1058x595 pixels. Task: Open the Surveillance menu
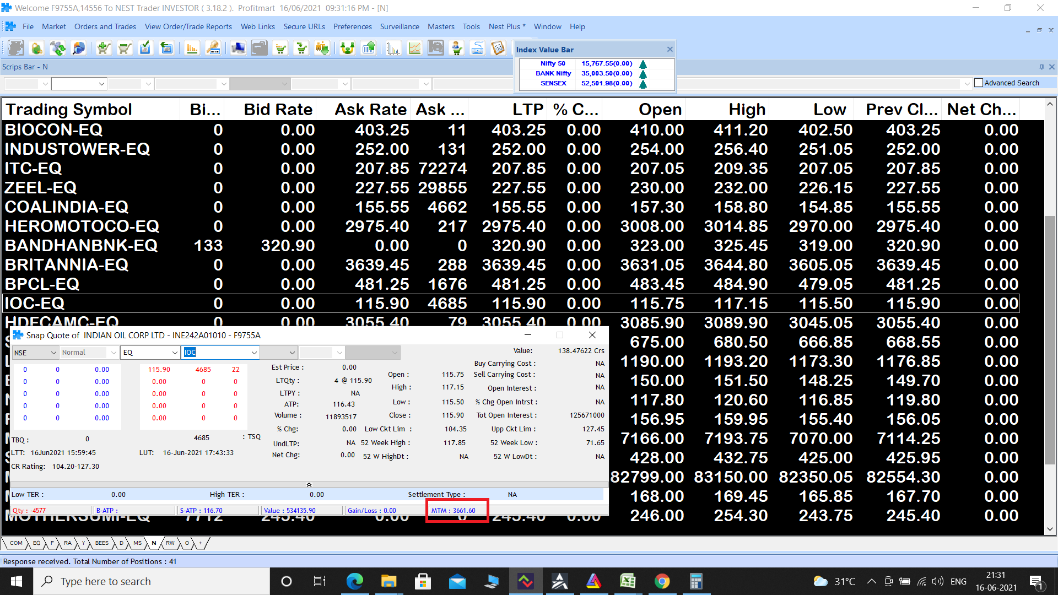click(x=400, y=26)
